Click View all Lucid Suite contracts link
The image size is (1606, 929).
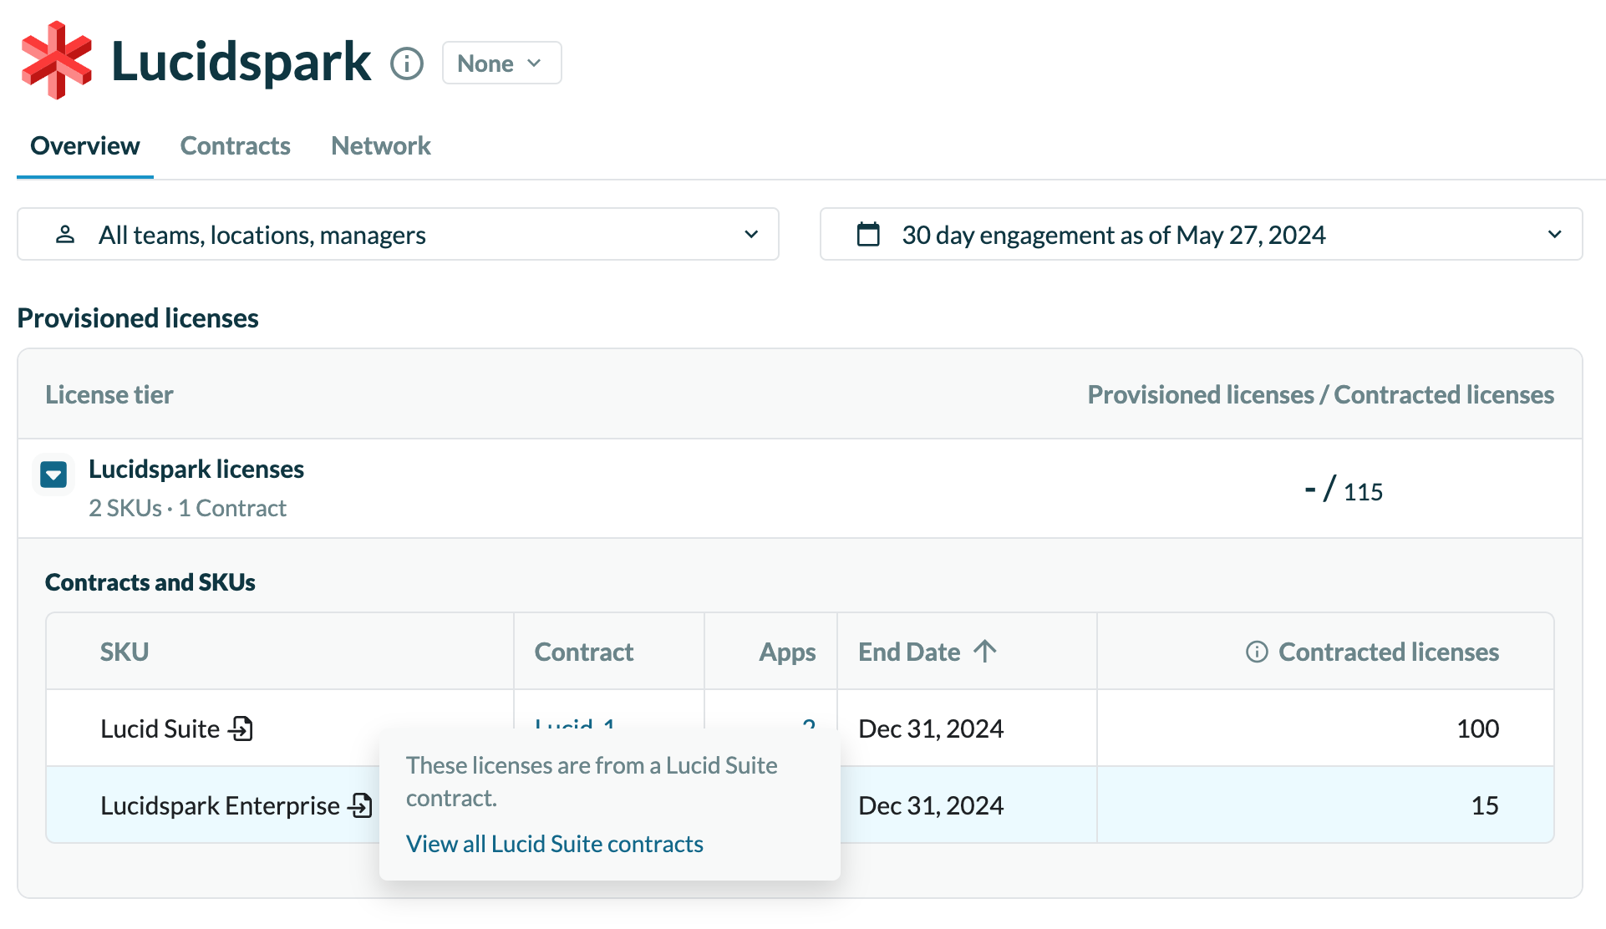(x=554, y=844)
